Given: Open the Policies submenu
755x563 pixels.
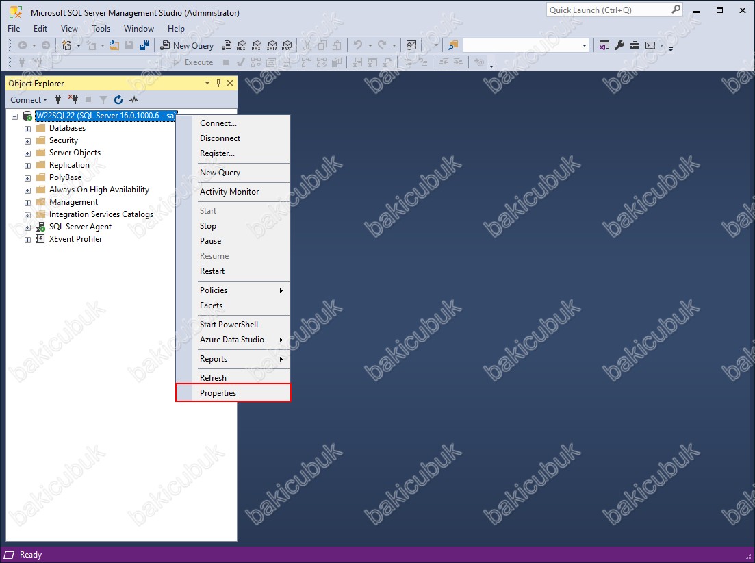Looking at the screenshot, I should 233,290.
